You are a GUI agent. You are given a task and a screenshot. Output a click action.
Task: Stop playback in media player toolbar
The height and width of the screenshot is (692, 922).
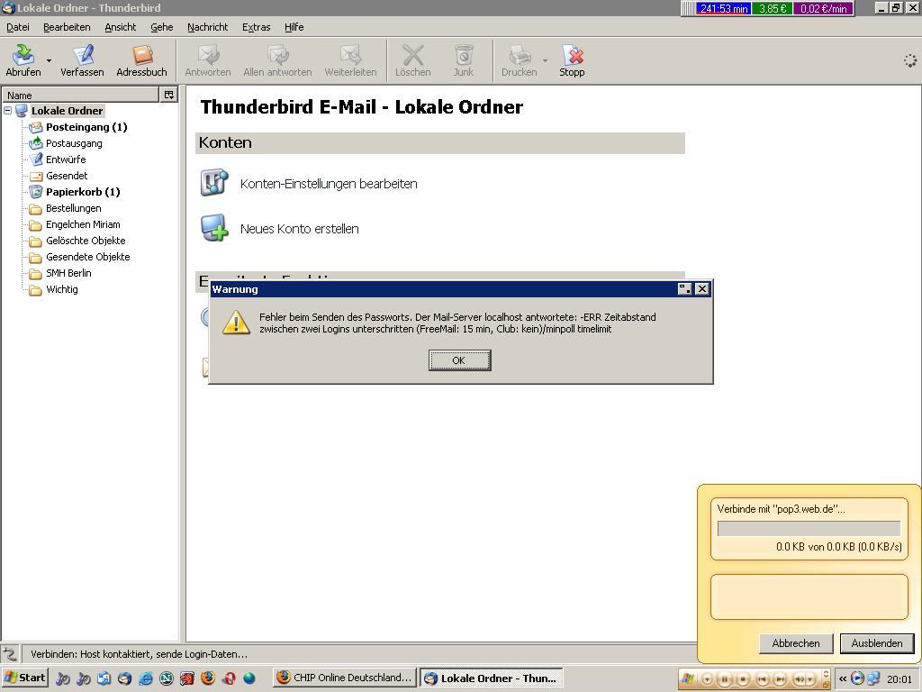(743, 679)
